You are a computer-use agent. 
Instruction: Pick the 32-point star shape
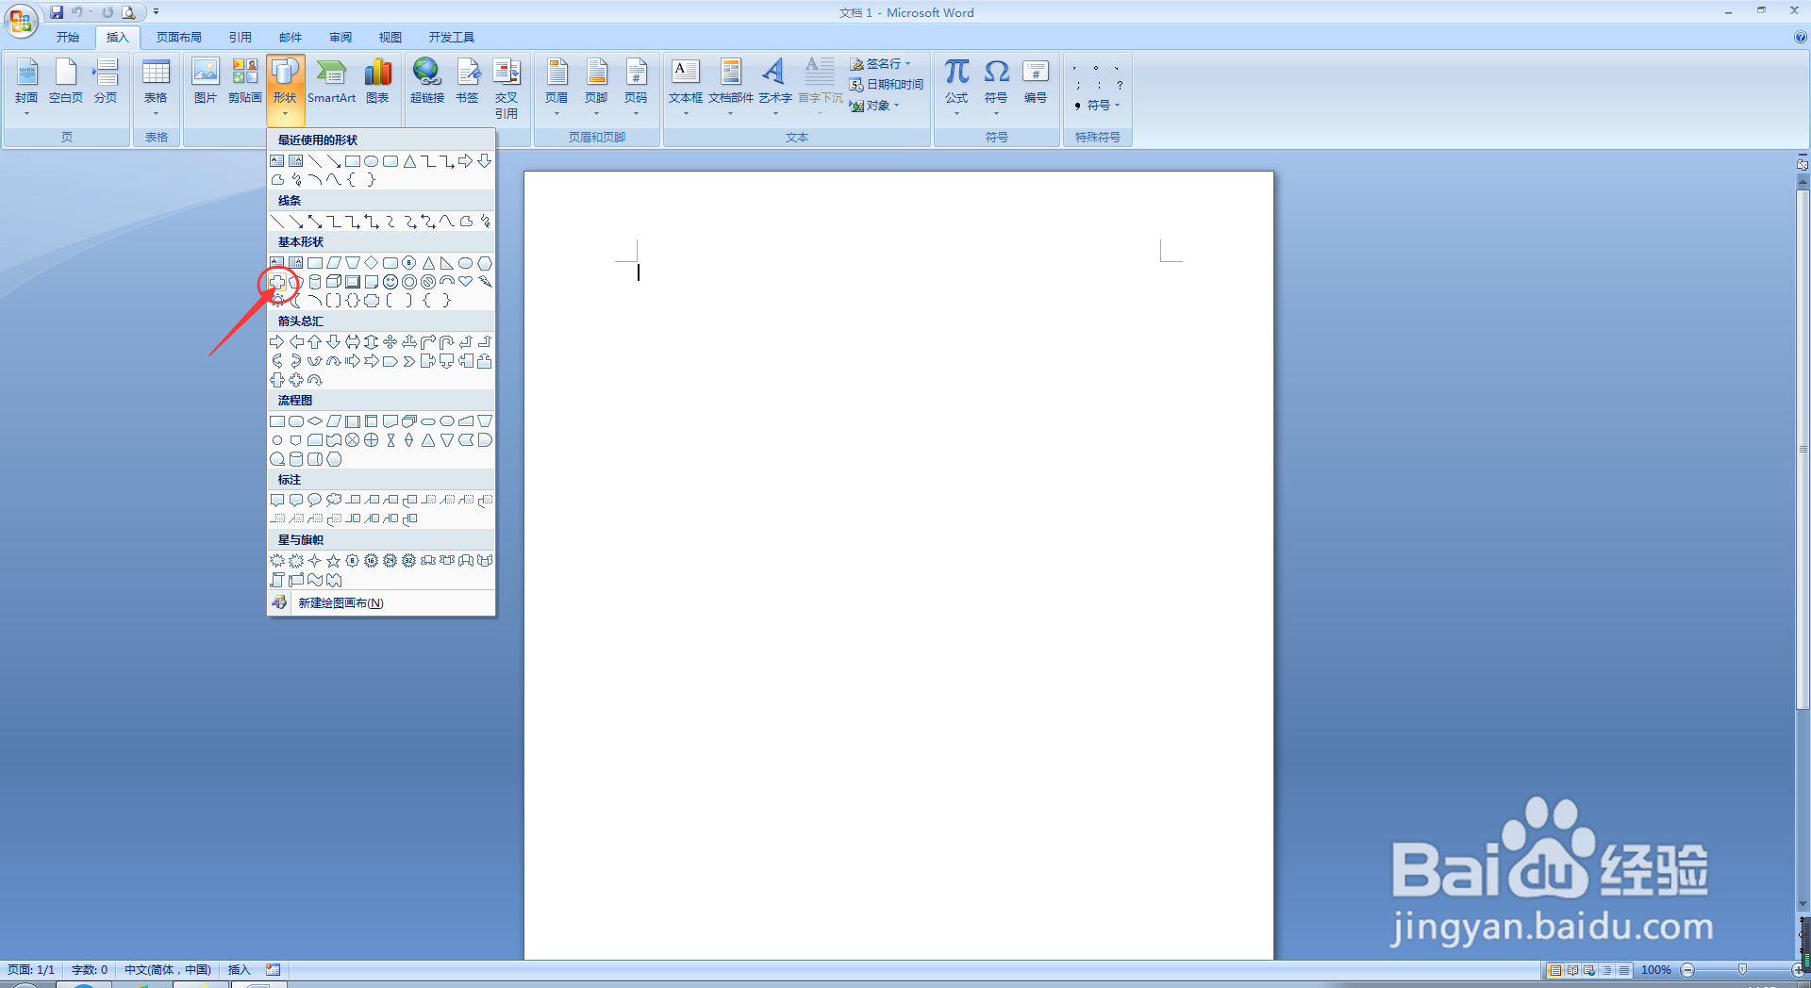pos(409,561)
